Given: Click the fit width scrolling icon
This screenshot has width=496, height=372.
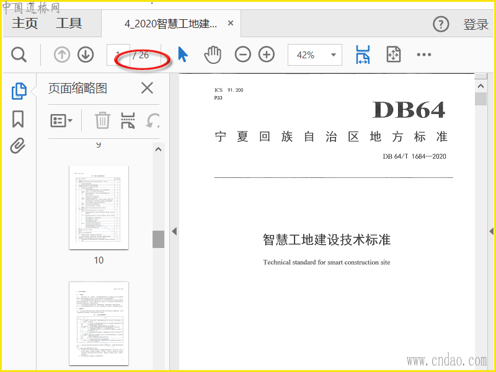Looking at the screenshot, I should pos(363,55).
